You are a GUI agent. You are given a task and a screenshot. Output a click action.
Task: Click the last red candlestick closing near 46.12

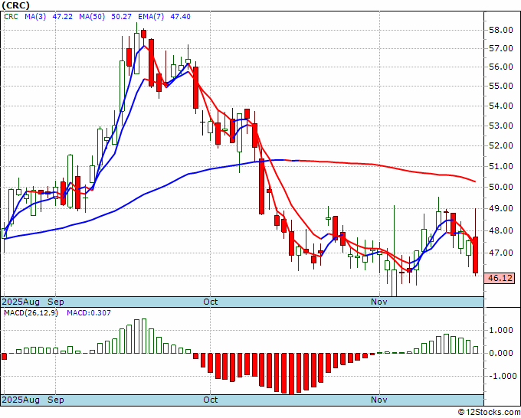point(476,255)
